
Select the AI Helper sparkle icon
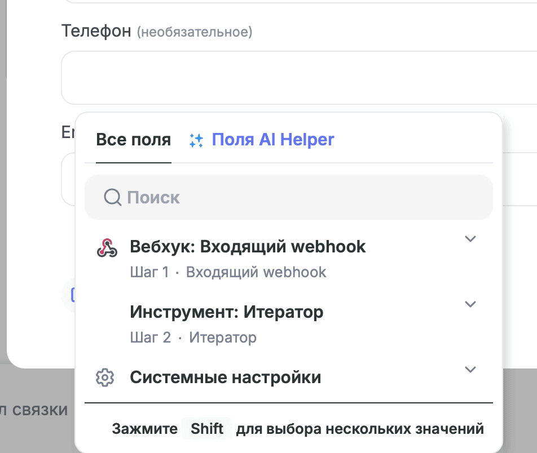coord(196,140)
